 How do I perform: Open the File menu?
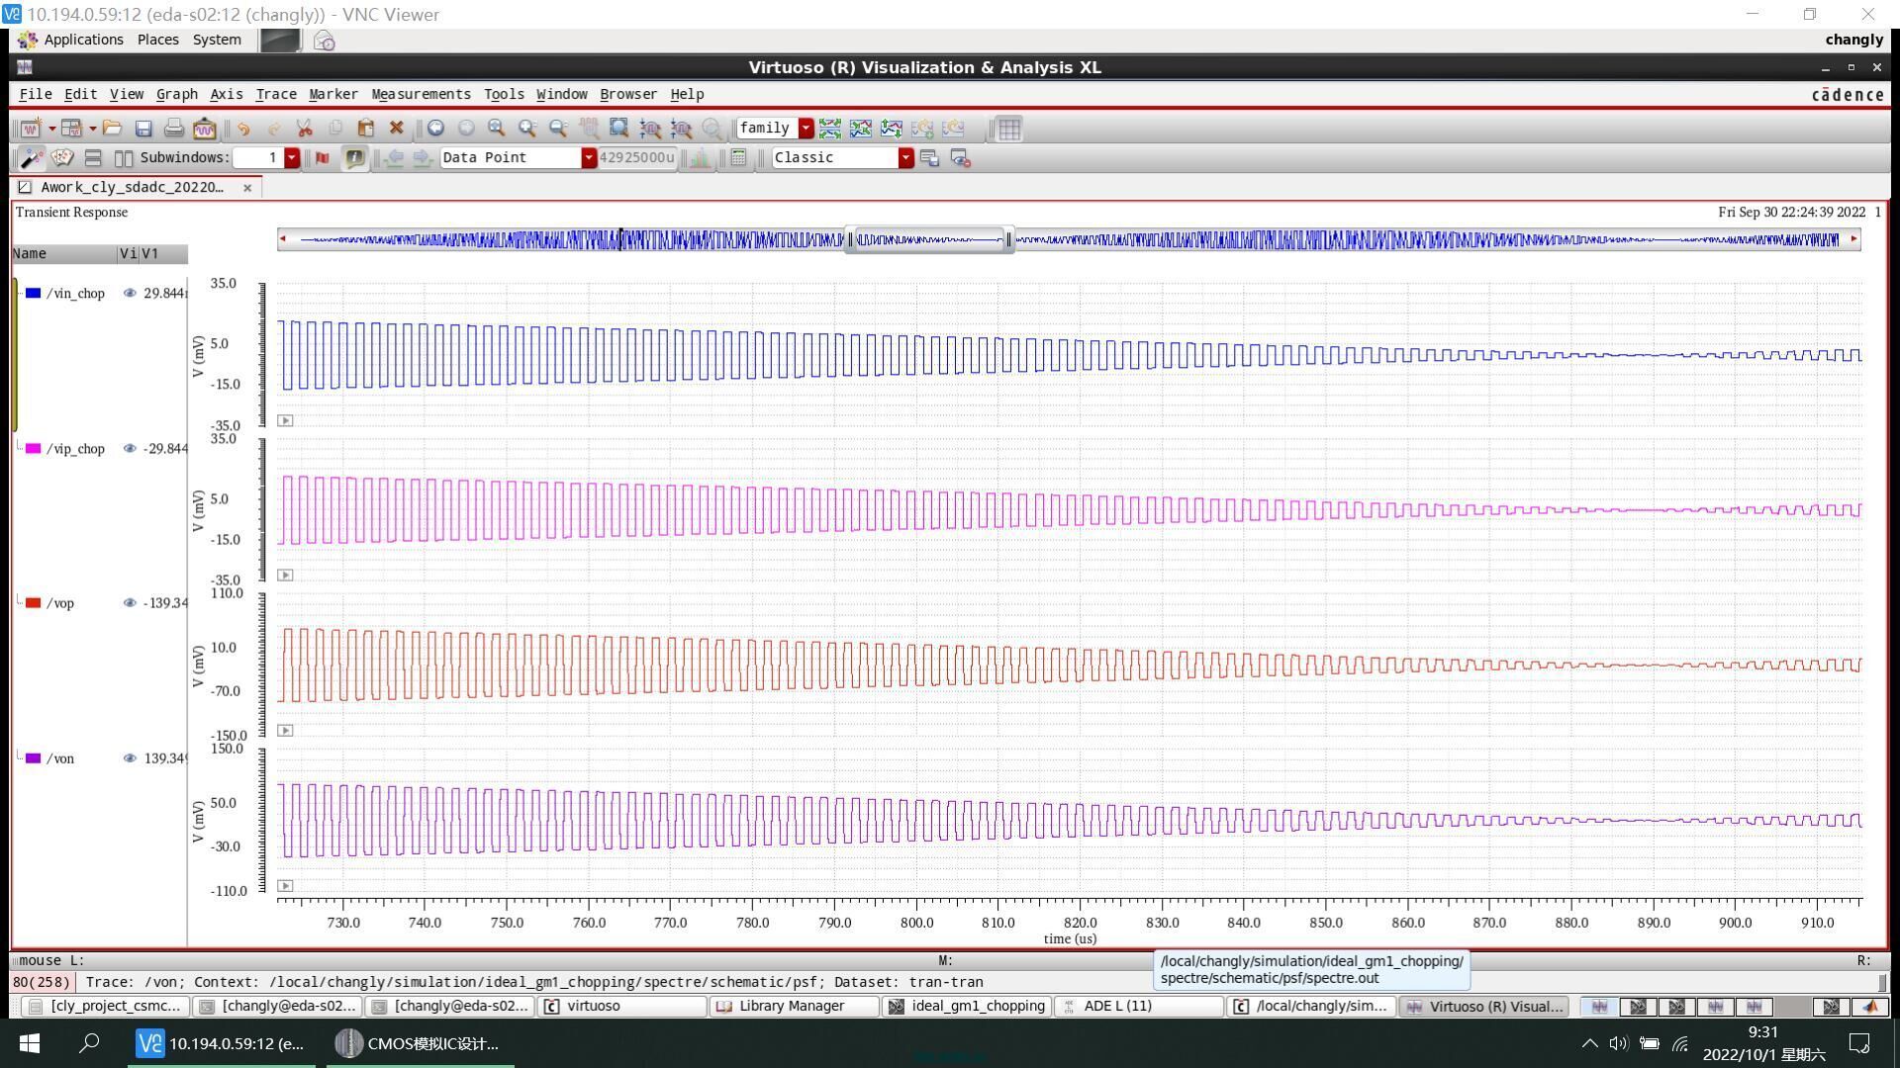(36, 95)
